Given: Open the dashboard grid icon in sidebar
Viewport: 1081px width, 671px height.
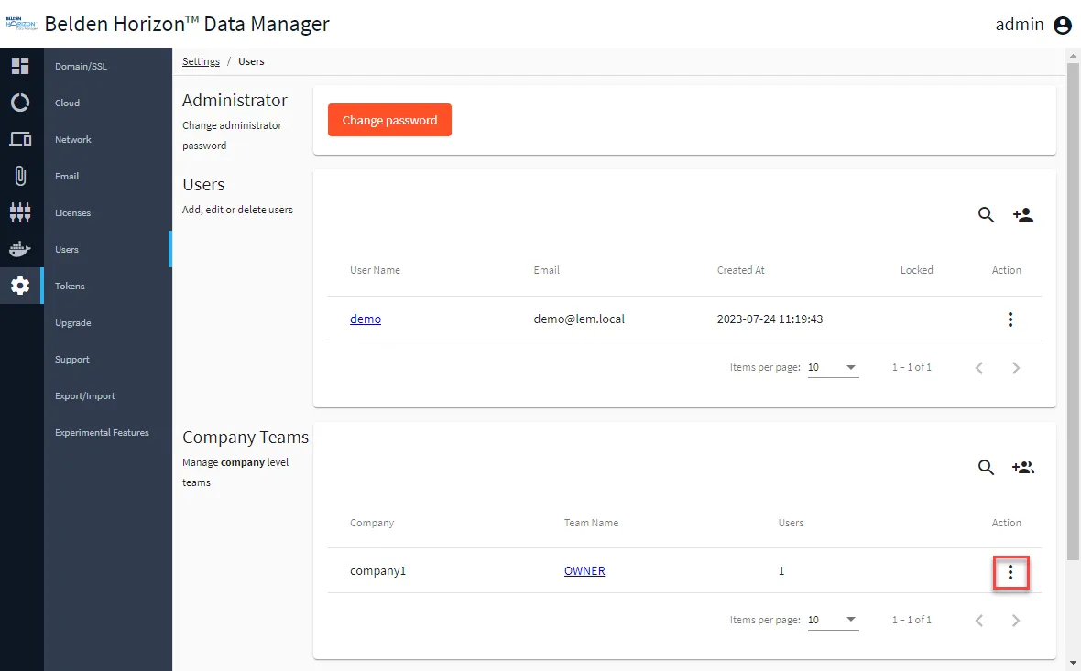Looking at the screenshot, I should point(20,66).
